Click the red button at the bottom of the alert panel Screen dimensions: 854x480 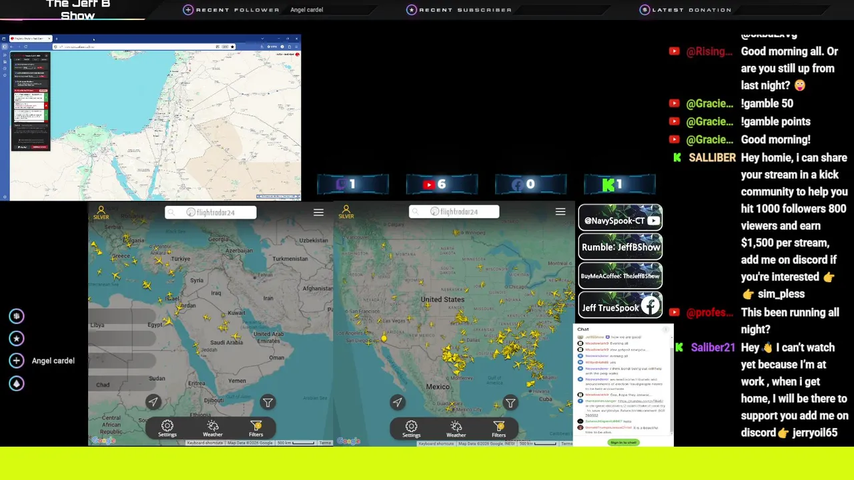[40, 147]
